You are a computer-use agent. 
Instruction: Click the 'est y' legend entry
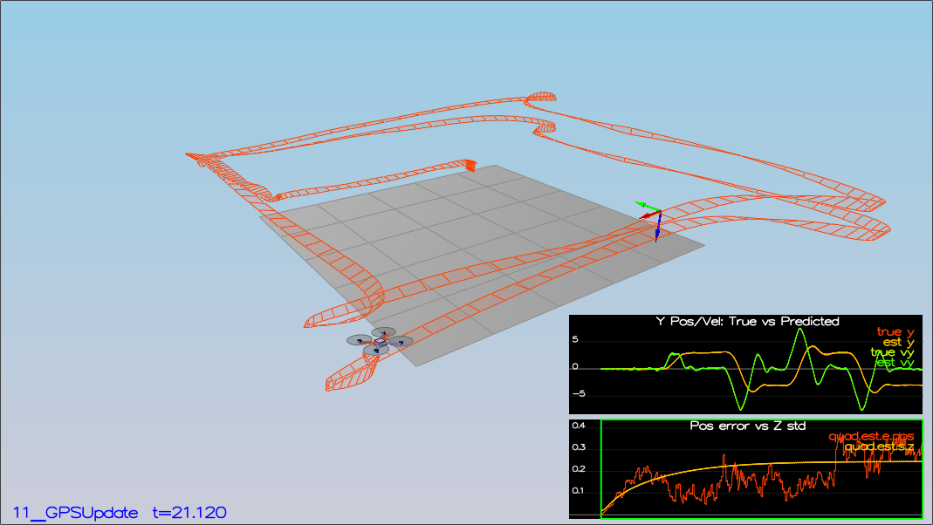898,342
